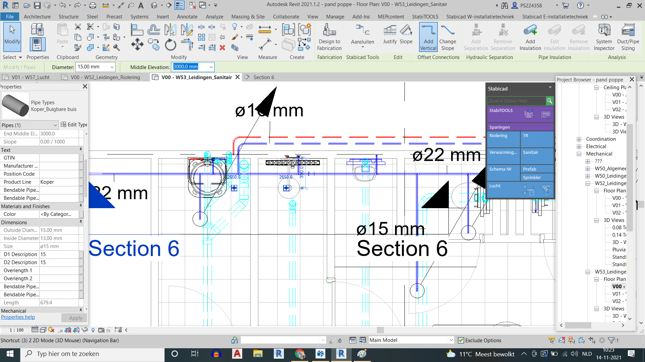
Task: Open the Annotate ribbon tab
Action: click(187, 16)
